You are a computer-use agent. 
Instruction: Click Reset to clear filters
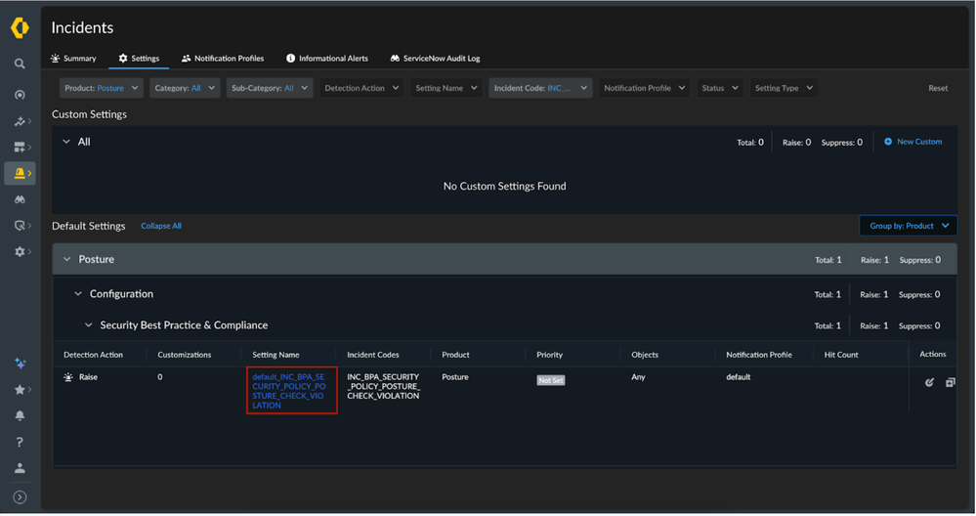937,88
